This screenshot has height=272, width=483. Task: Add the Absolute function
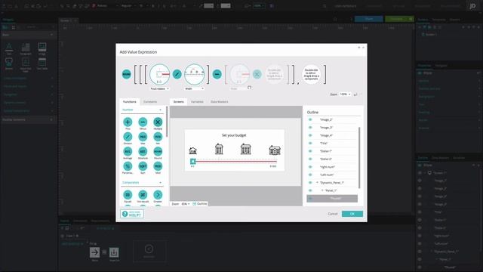[143, 151]
